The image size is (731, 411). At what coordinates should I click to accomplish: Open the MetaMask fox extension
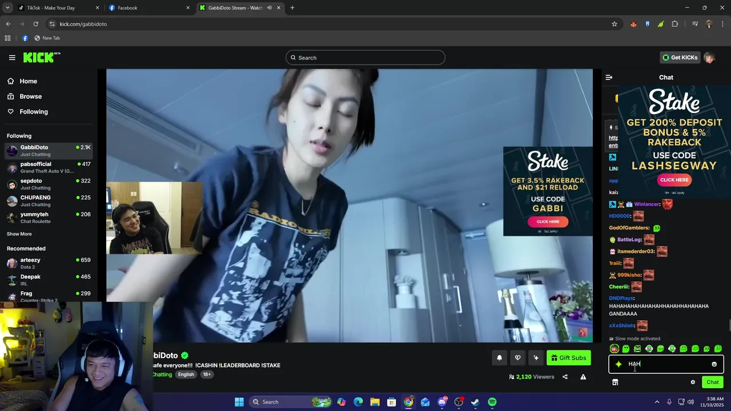click(633, 24)
